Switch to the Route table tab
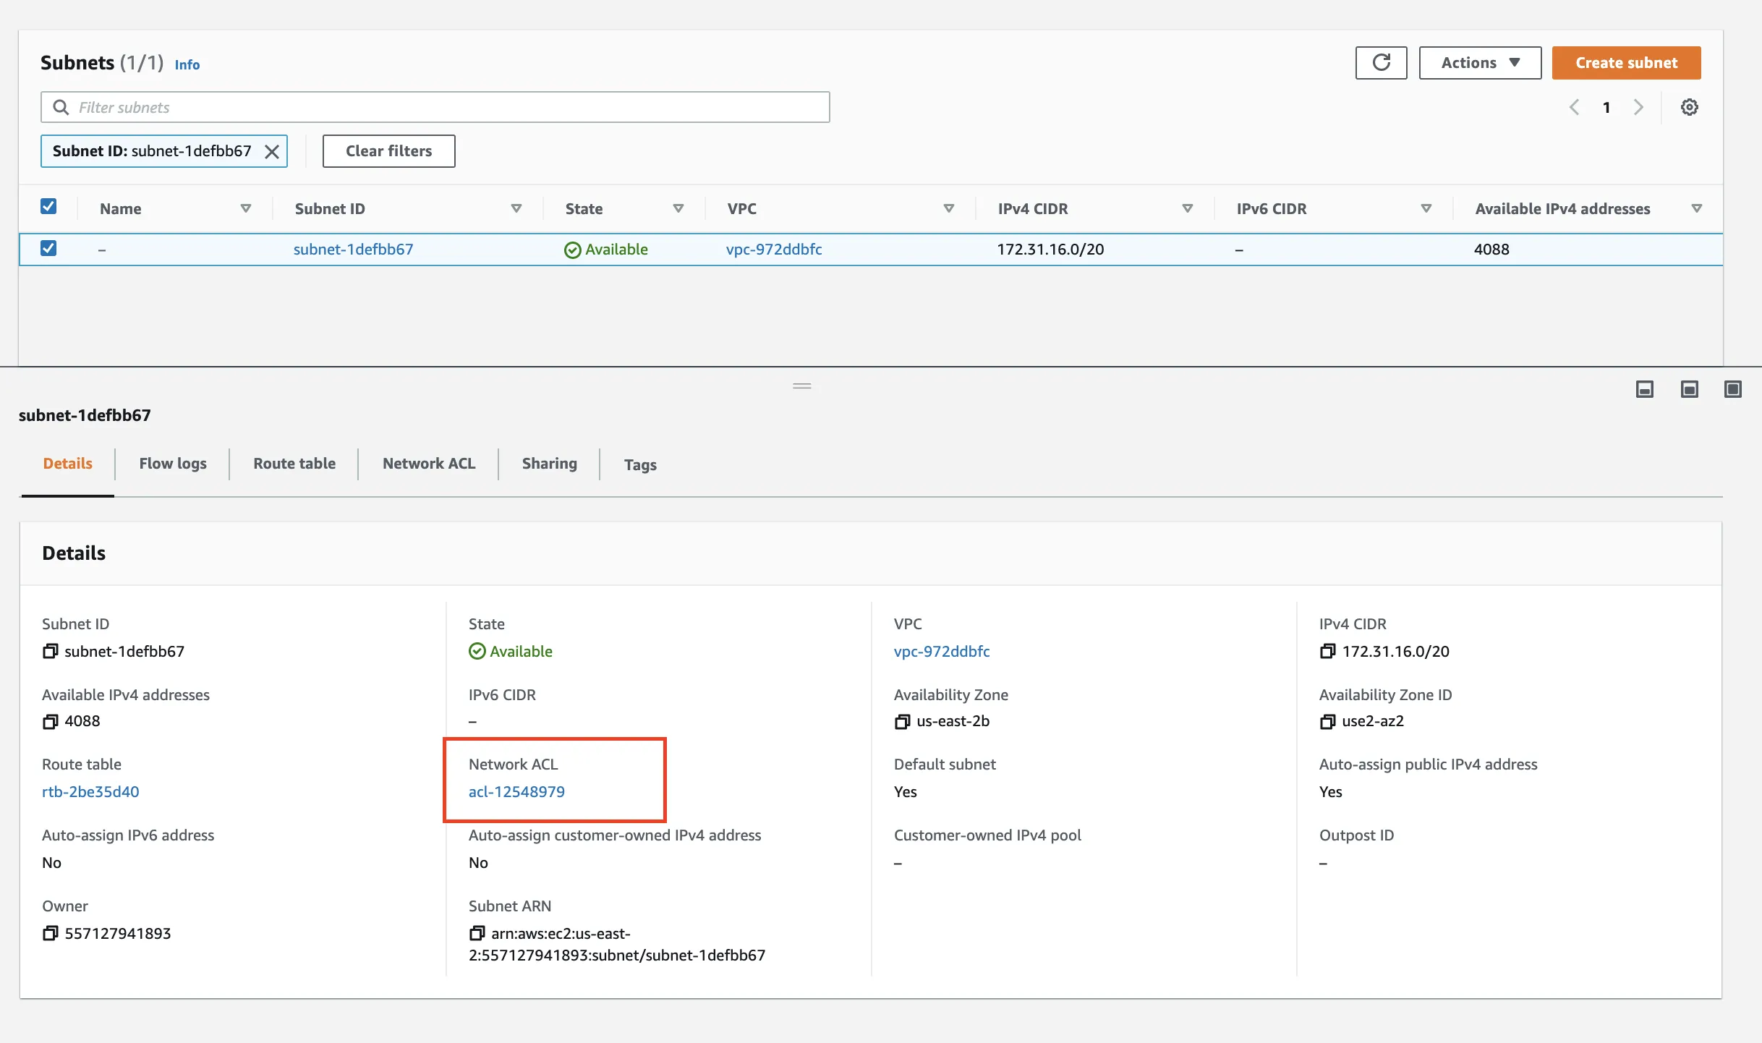 (x=294, y=464)
